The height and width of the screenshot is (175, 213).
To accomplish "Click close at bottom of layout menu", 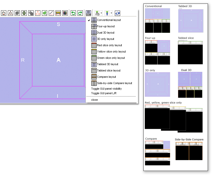I will pos(94,100).
